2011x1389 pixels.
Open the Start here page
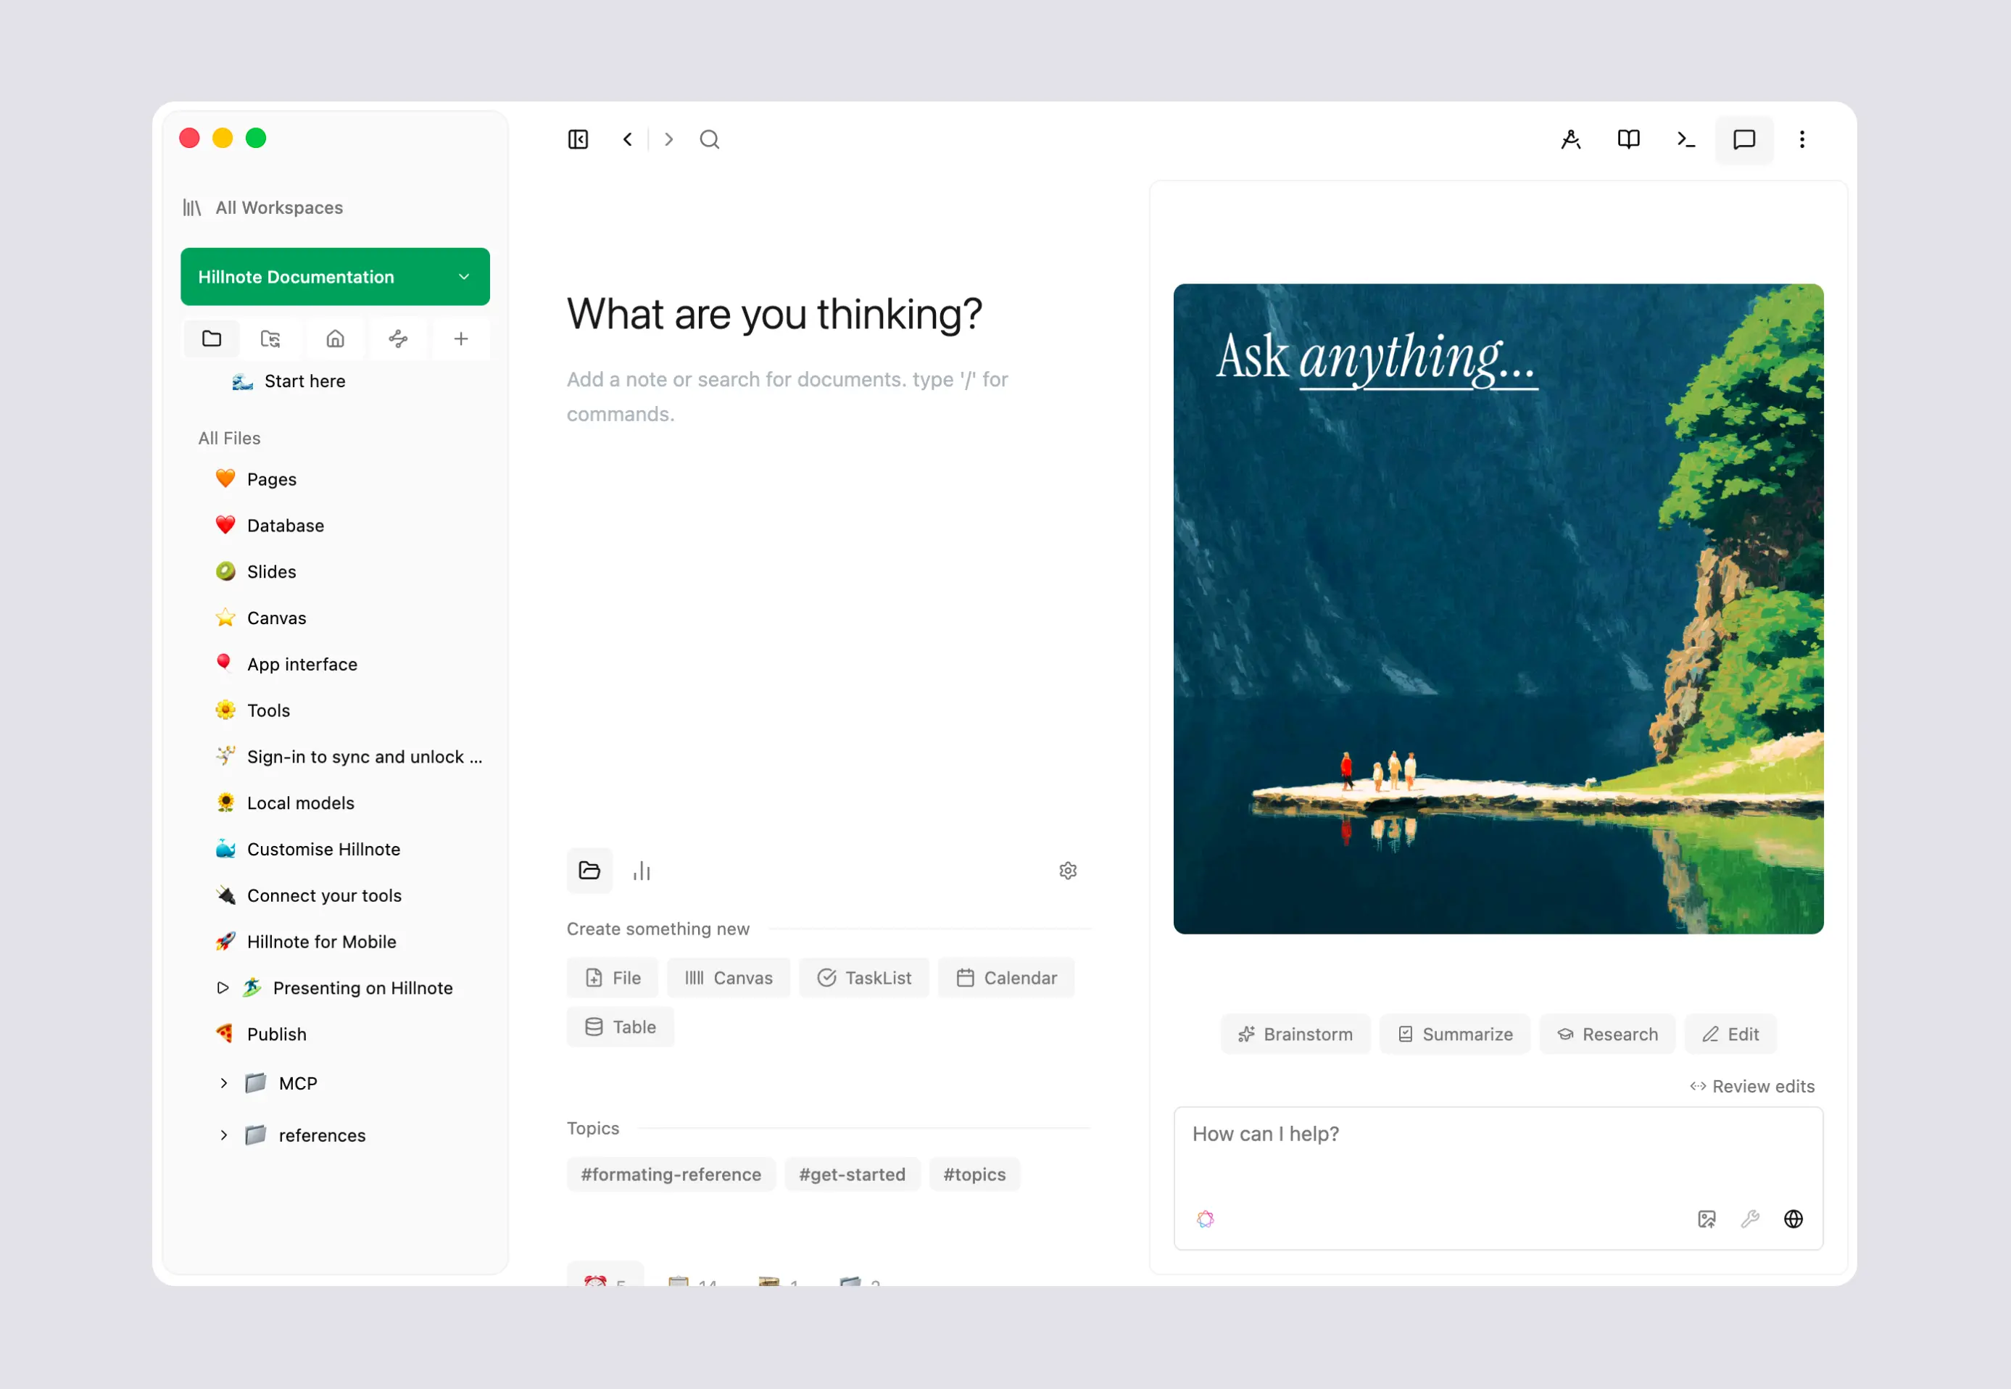point(289,381)
